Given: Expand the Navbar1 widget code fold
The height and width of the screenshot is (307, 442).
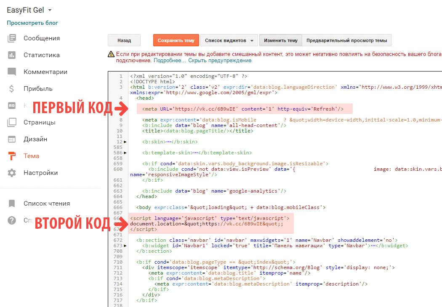Looking at the screenshot, I should click(125, 246).
